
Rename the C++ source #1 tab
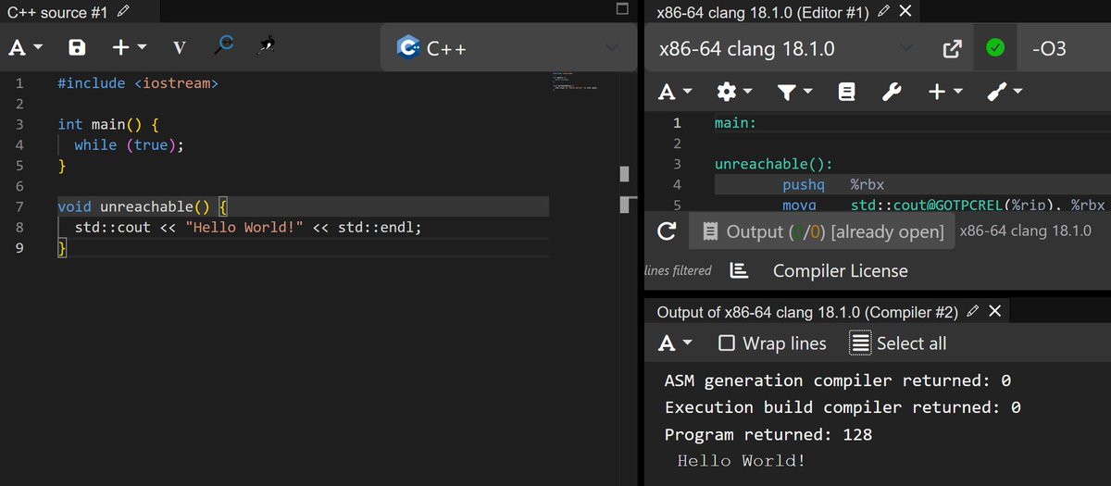point(124,11)
